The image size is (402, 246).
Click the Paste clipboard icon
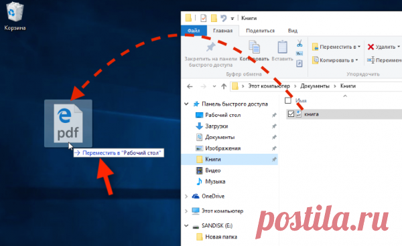point(282,47)
